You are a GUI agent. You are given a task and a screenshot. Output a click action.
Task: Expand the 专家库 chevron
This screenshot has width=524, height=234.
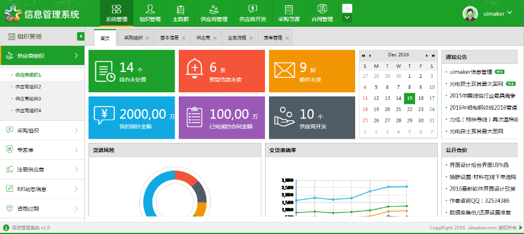[76, 150]
